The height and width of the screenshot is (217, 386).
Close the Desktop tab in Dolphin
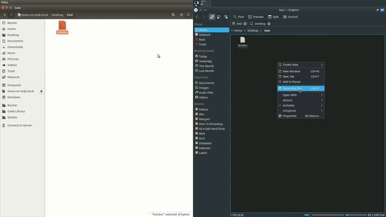pos(269,24)
